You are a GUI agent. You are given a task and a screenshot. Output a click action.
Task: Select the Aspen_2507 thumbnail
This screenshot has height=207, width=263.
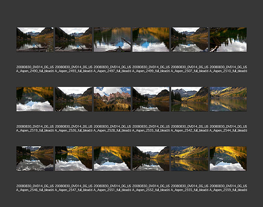coord(190,40)
